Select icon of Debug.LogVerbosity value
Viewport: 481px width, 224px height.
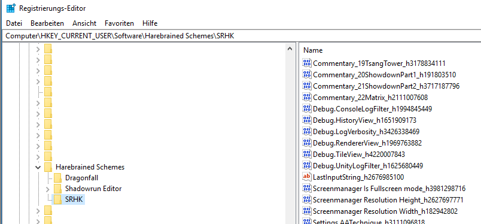click(x=307, y=132)
